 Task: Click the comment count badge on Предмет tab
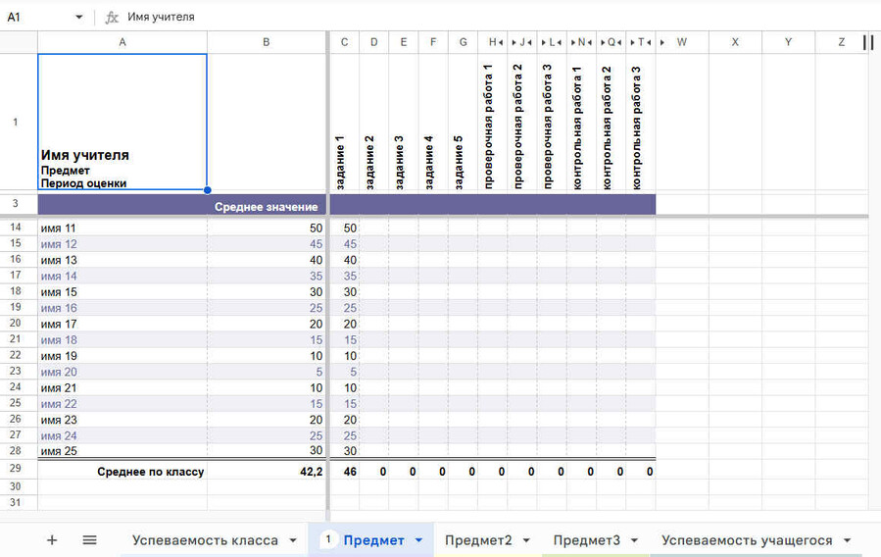point(329,540)
